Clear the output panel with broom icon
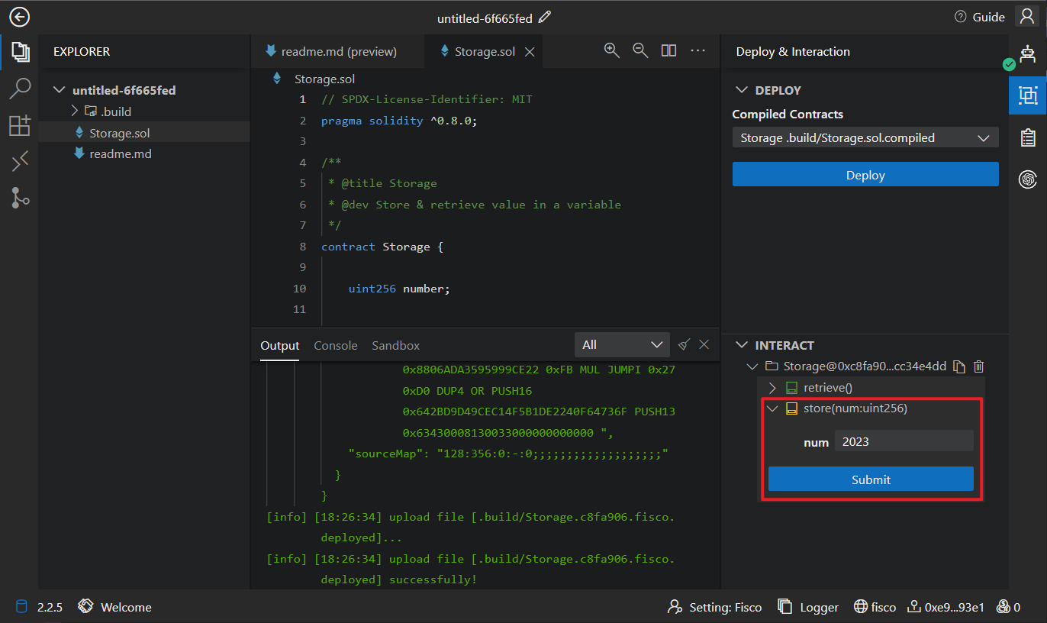 pos(684,344)
